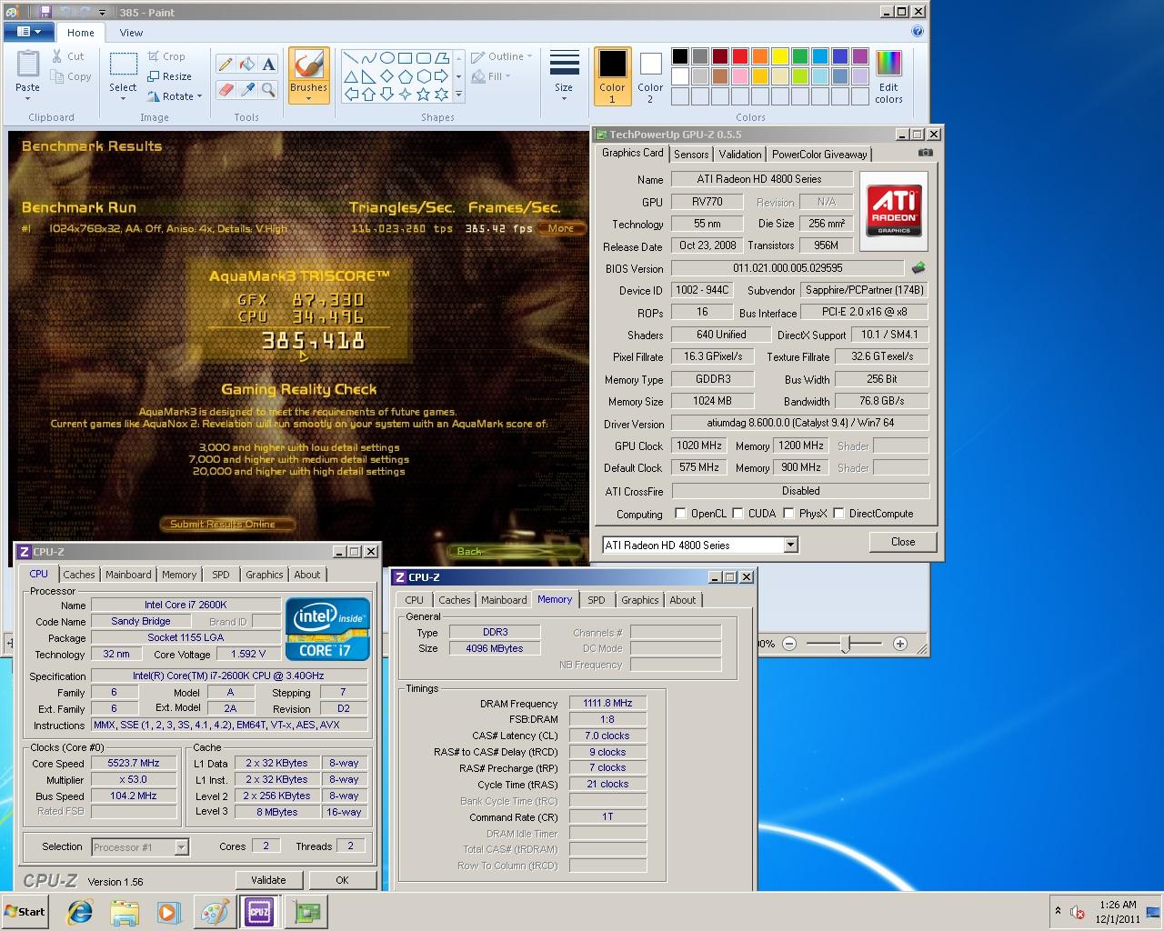Screen dimensions: 1164x931
Task: Enable the CUDA checkbox in GPU-Z
Action: tap(738, 514)
